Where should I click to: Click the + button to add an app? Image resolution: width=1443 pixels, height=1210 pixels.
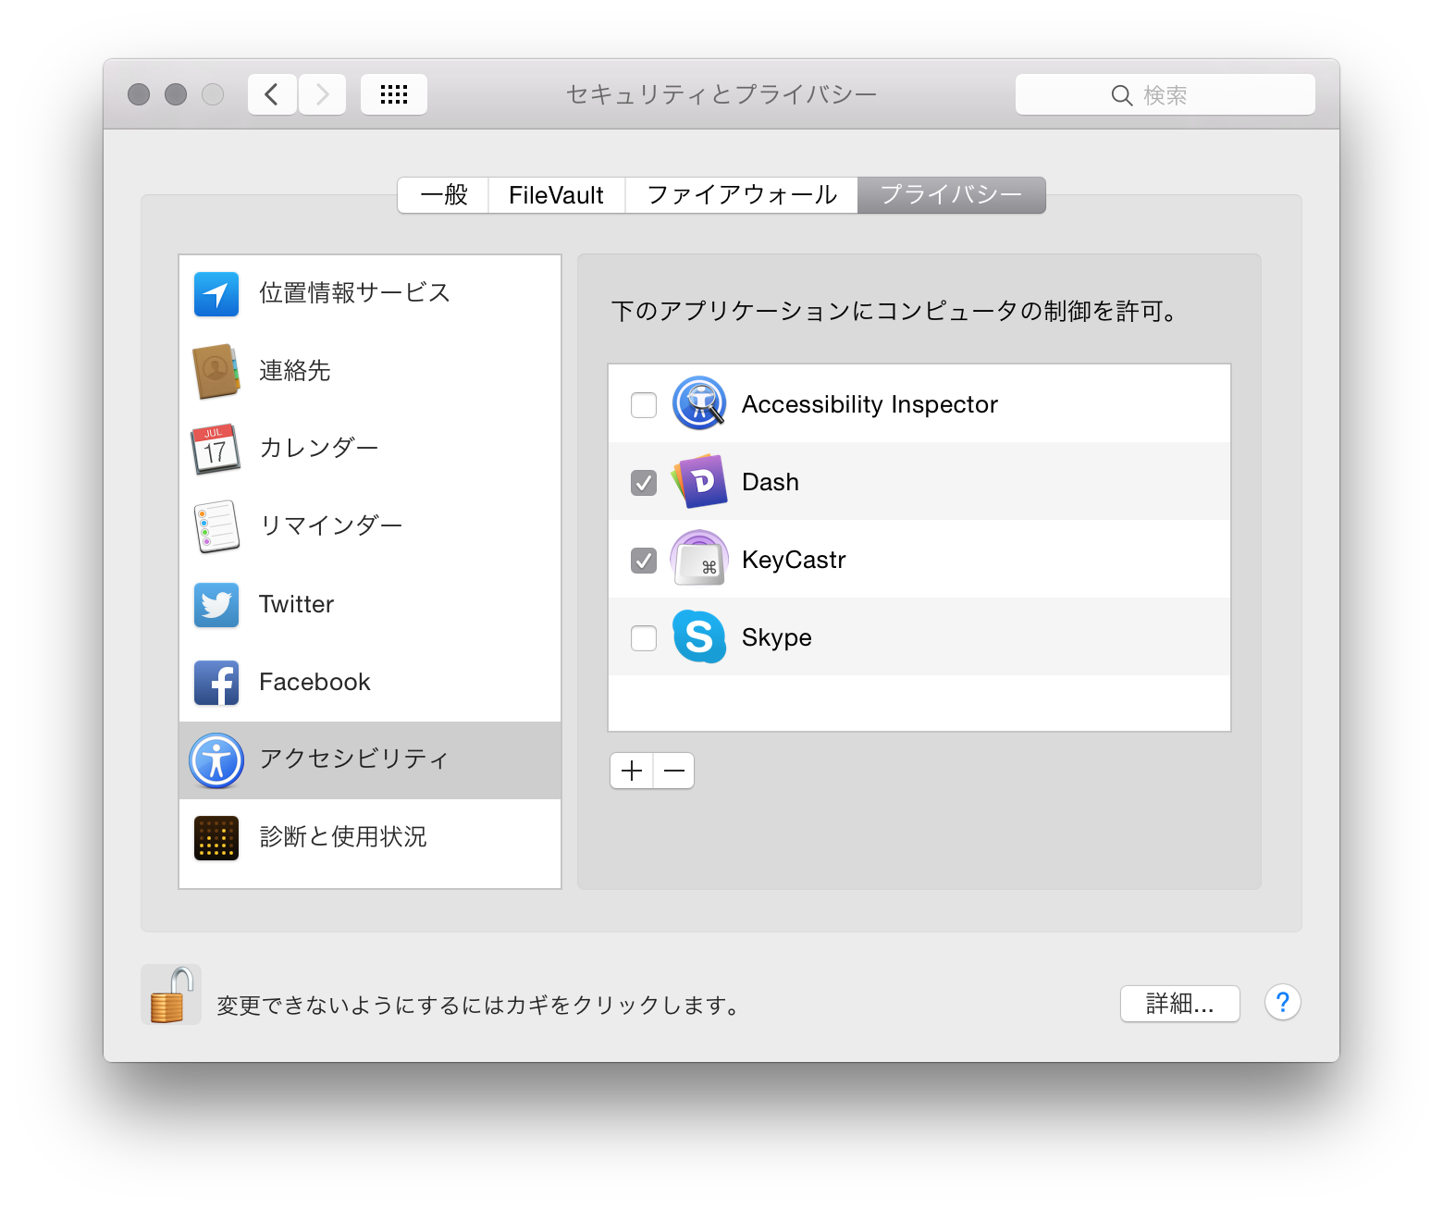(631, 771)
